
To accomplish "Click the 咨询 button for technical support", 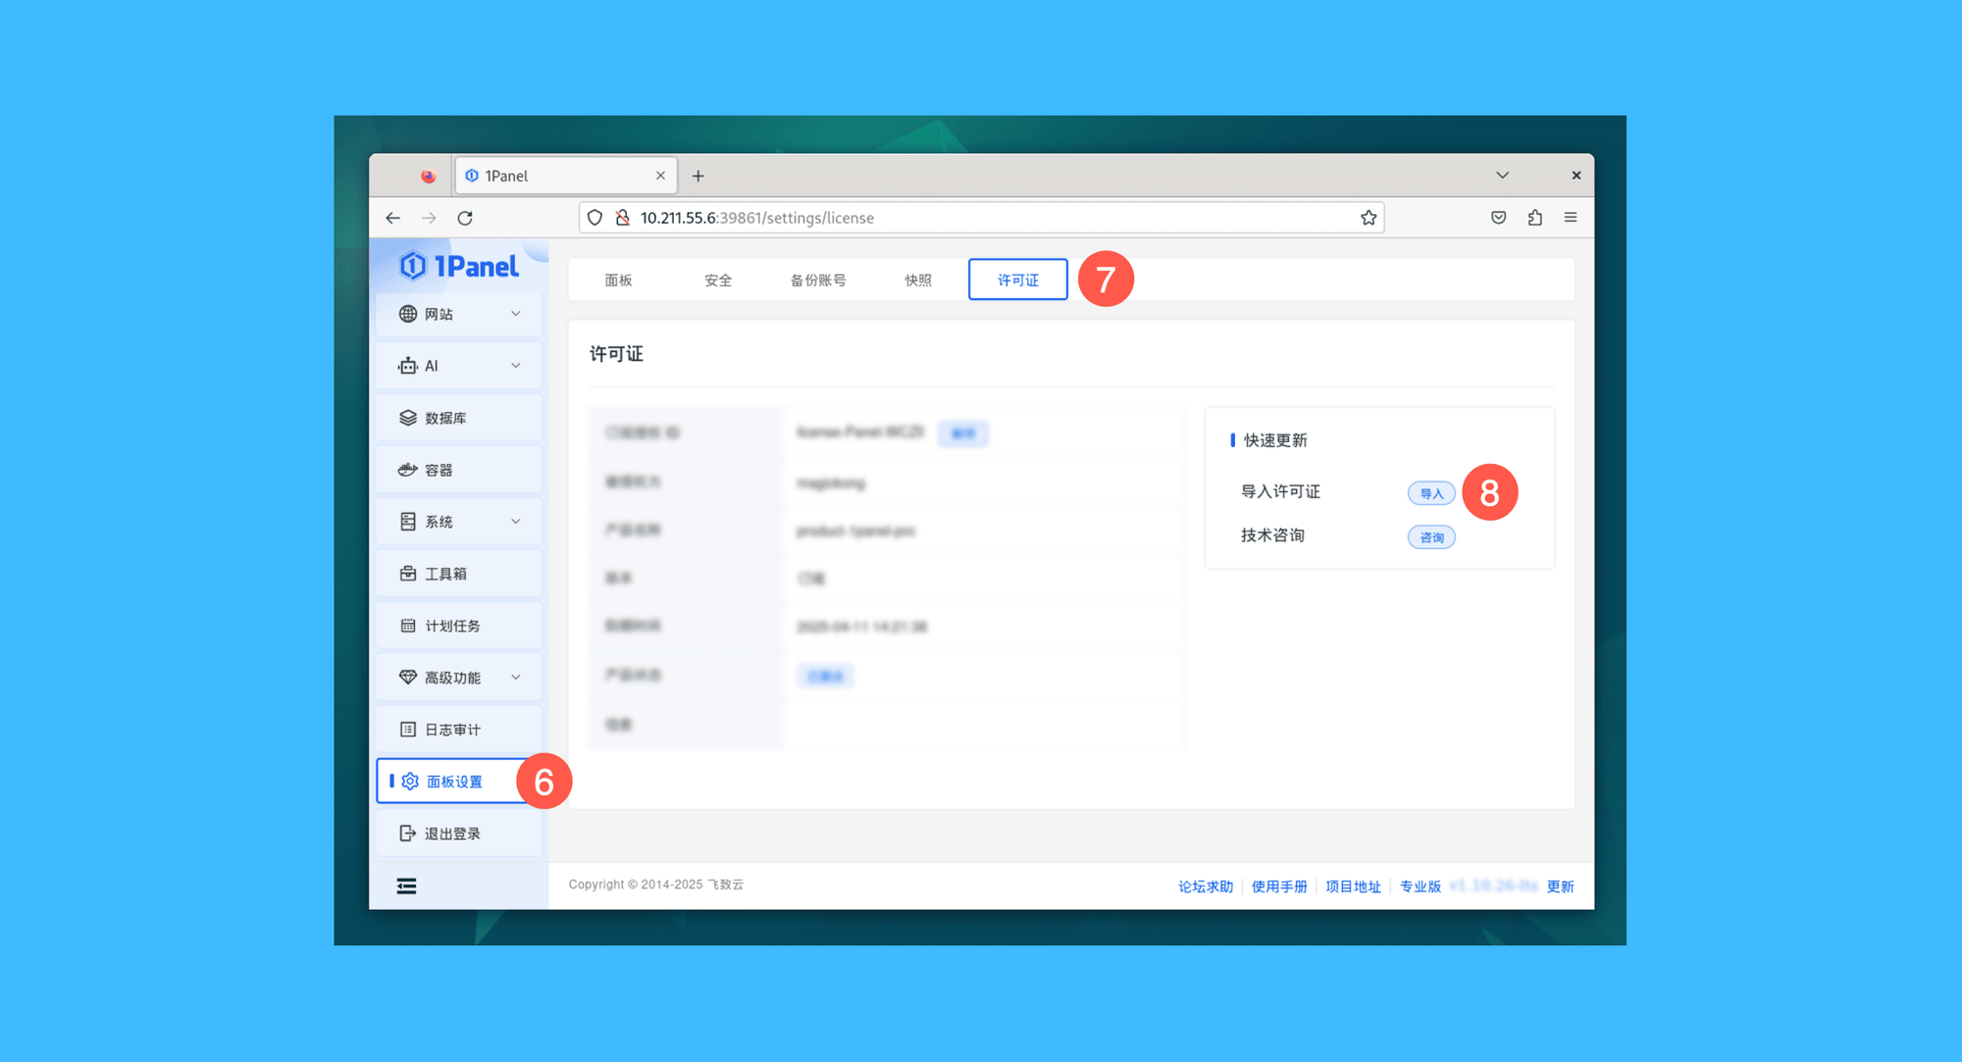I will click(1431, 537).
